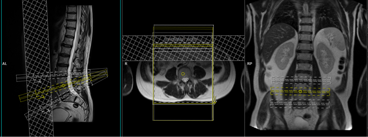Screen dimensions: 368x137
Task: Select upper white dashed slice group in coronal view
Action: [x=301, y=80]
